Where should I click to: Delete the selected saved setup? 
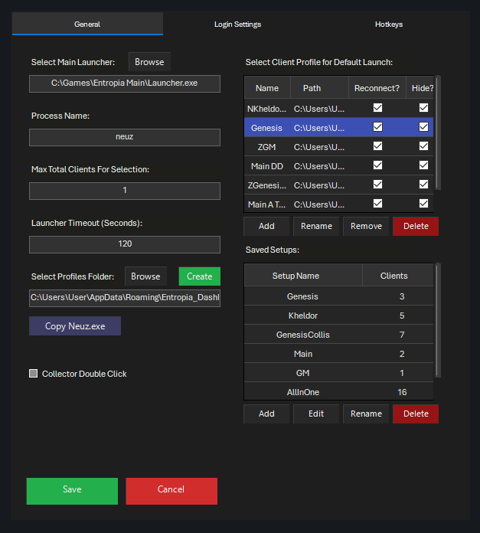[416, 414]
